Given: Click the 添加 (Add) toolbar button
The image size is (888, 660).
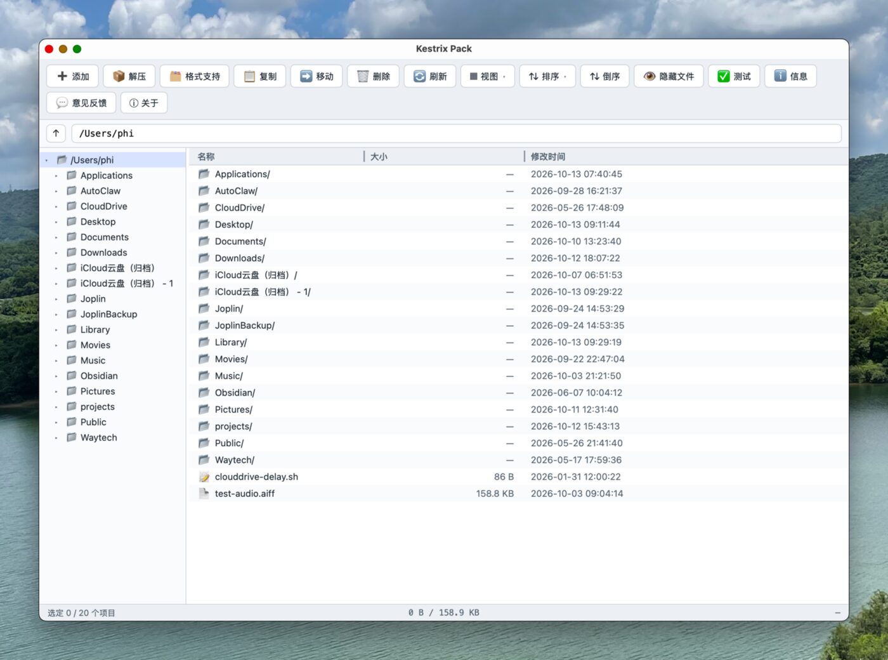Looking at the screenshot, I should [x=72, y=76].
